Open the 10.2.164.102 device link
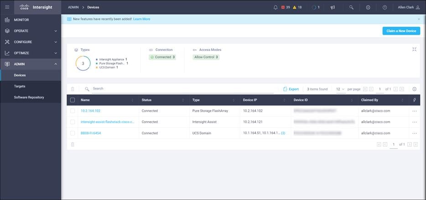 (90, 111)
